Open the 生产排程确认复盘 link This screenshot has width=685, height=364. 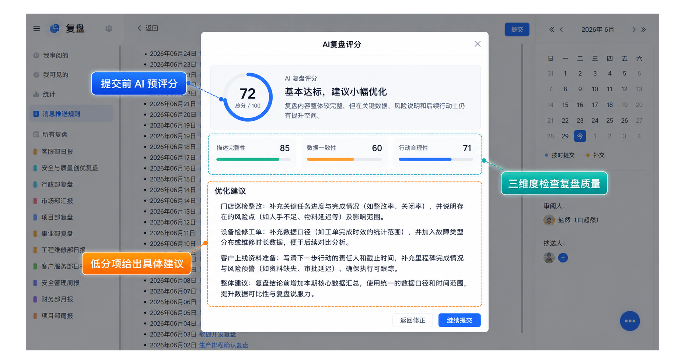coord(224,345)
